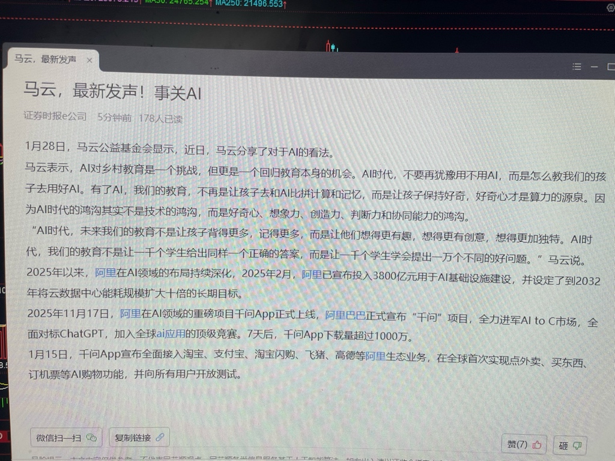Minimize the news article window

[594, 67]
